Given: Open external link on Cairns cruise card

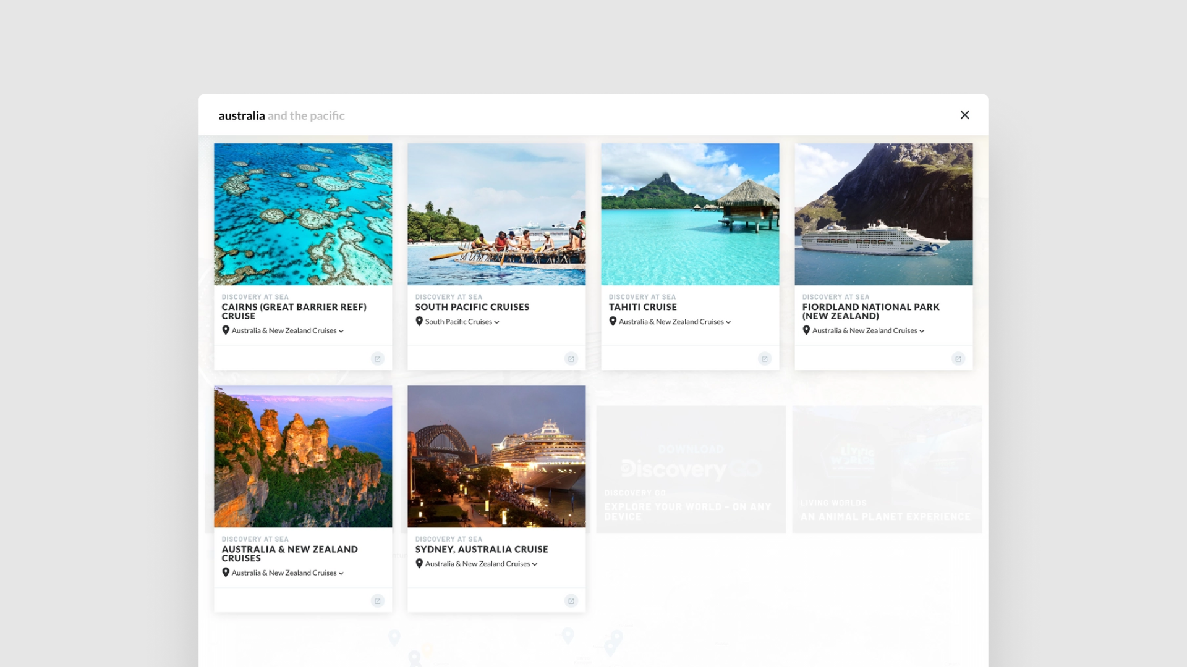Looking at the screenshot, I should point(378,359).
